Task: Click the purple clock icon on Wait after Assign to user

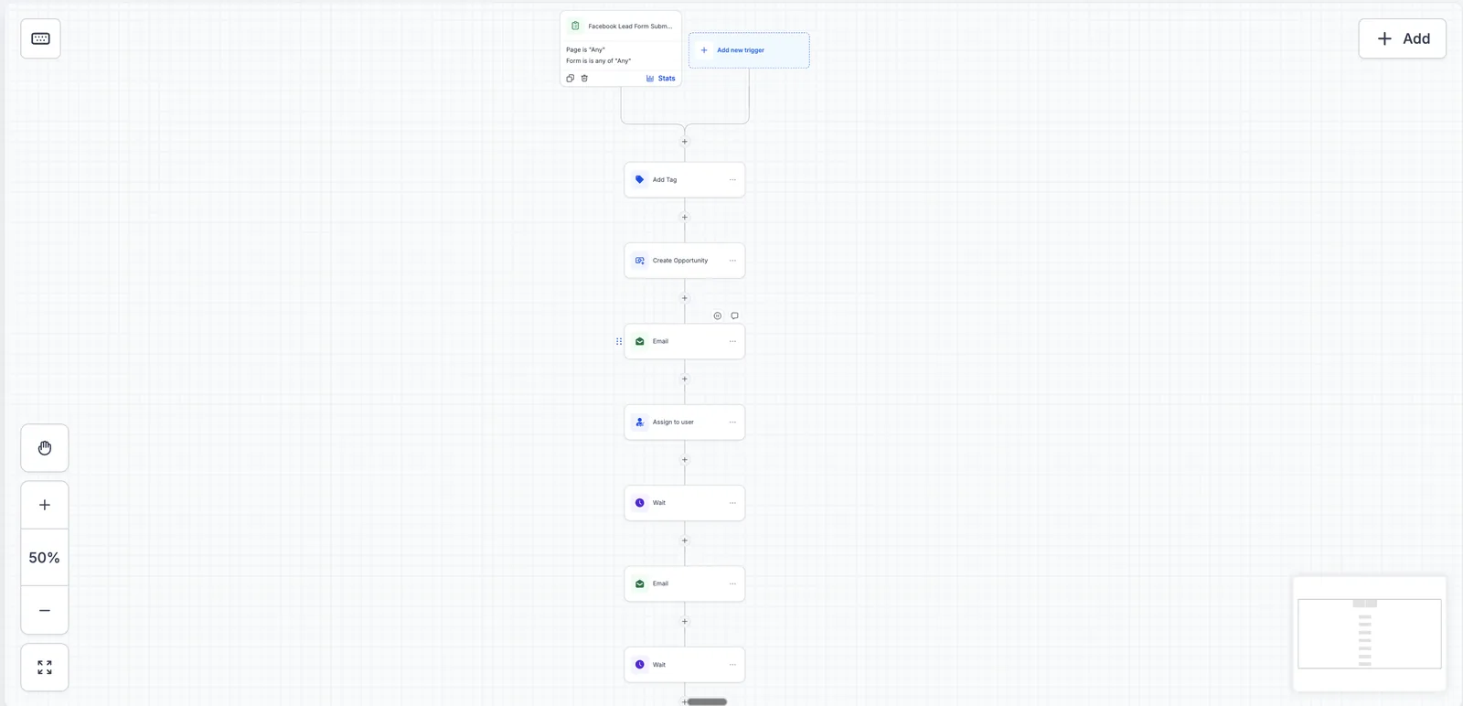Action: [x=640, y=503]
